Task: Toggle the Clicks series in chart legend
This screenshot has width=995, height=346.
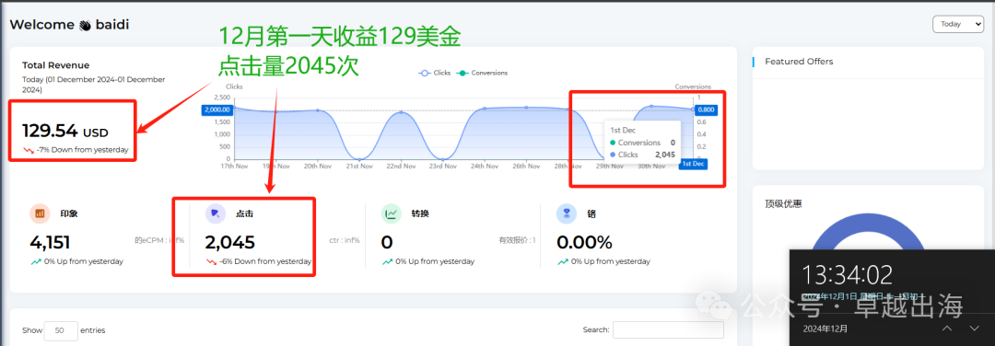Action: [435, 73]
